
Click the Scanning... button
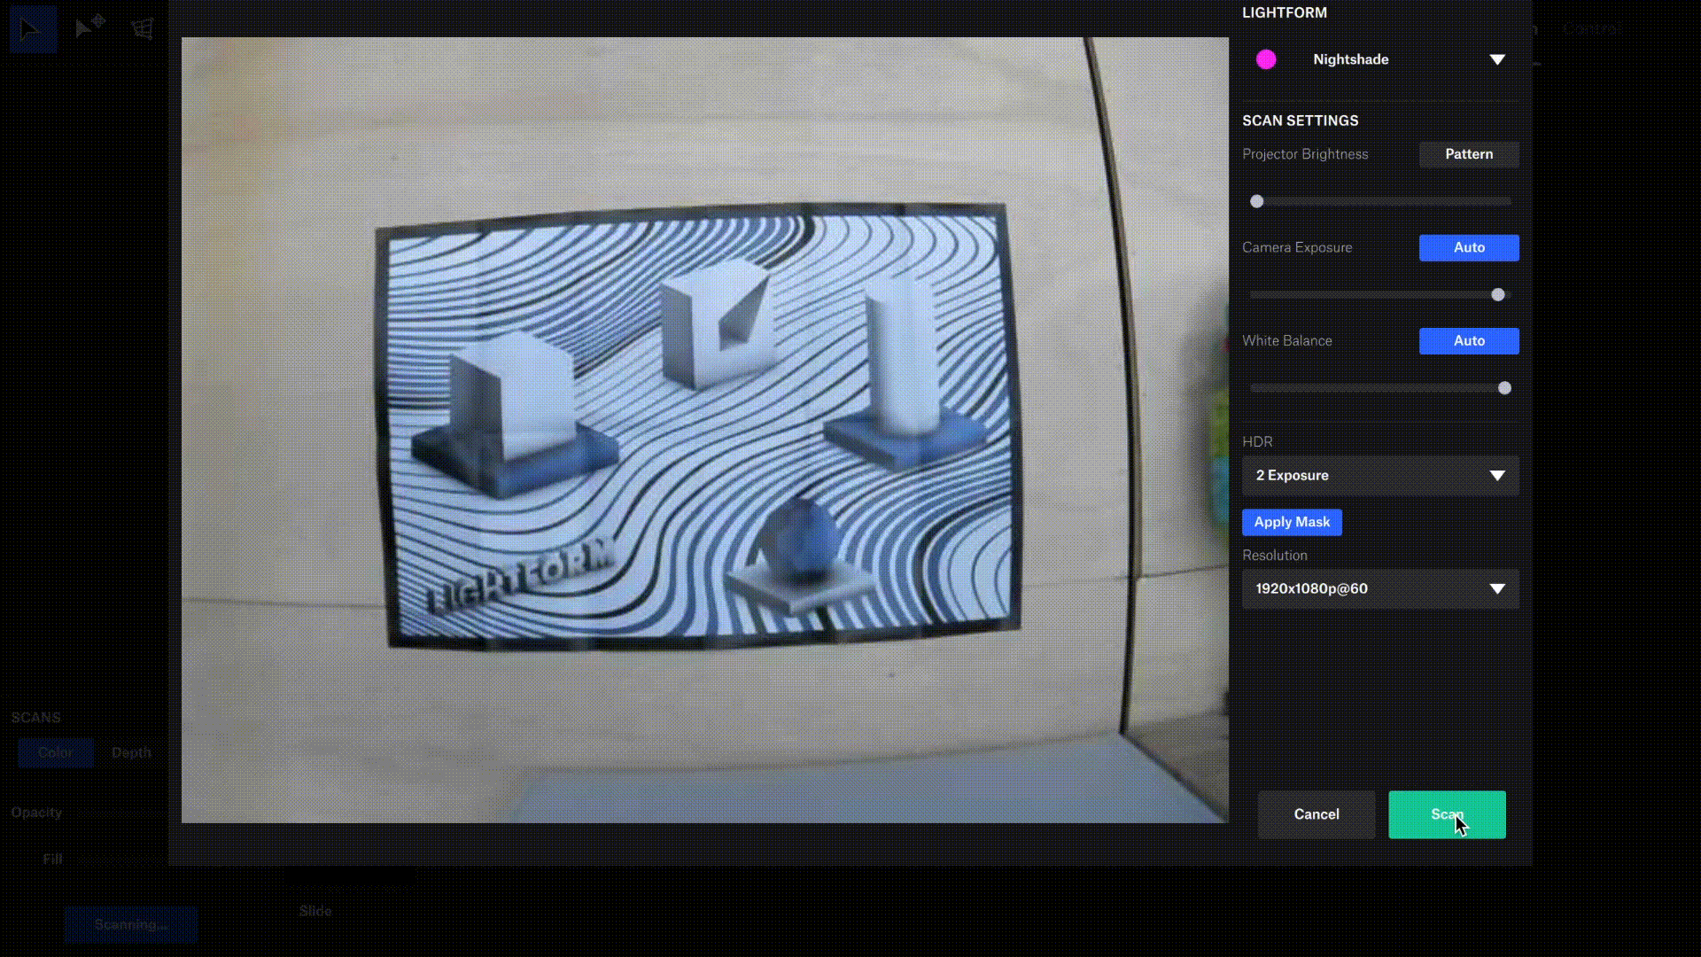[x=130, y=924]
